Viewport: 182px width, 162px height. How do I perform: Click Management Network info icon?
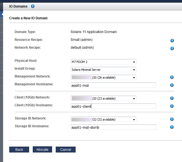[x=172, y=77]
